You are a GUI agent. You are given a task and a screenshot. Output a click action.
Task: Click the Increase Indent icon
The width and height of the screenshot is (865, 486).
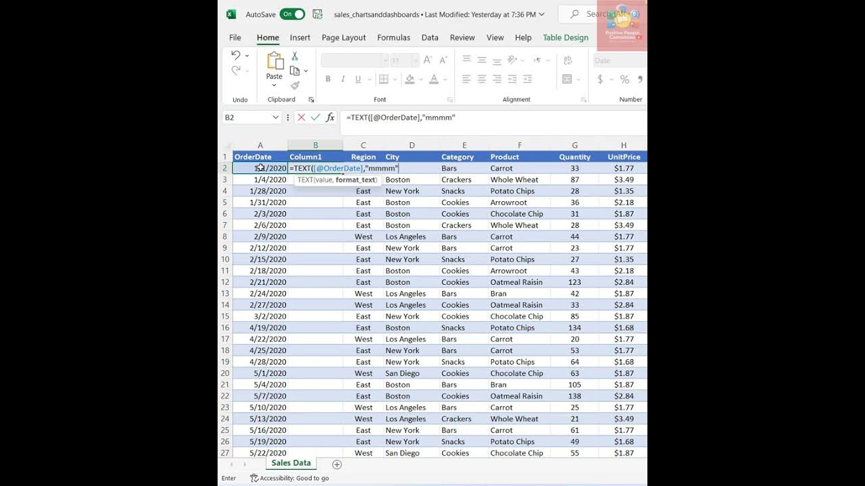(x=527, y=80)
